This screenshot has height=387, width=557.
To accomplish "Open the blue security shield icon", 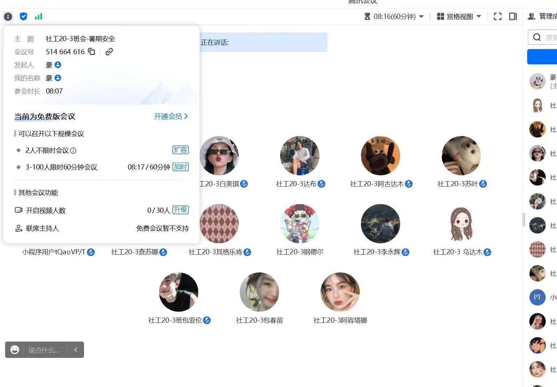I will point(23,16).
